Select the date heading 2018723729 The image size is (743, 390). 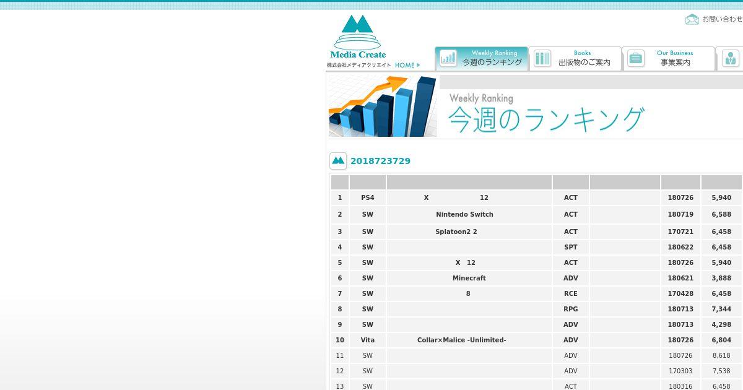click(380, 161)
